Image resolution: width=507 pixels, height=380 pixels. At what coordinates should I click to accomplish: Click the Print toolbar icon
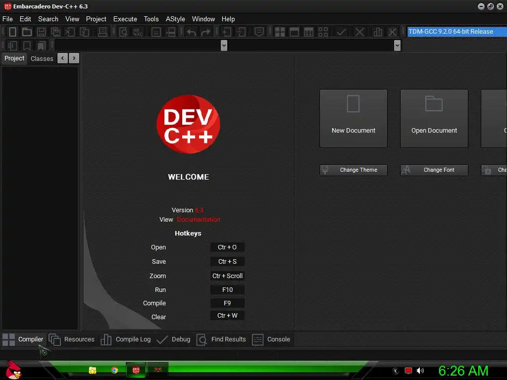102,32
